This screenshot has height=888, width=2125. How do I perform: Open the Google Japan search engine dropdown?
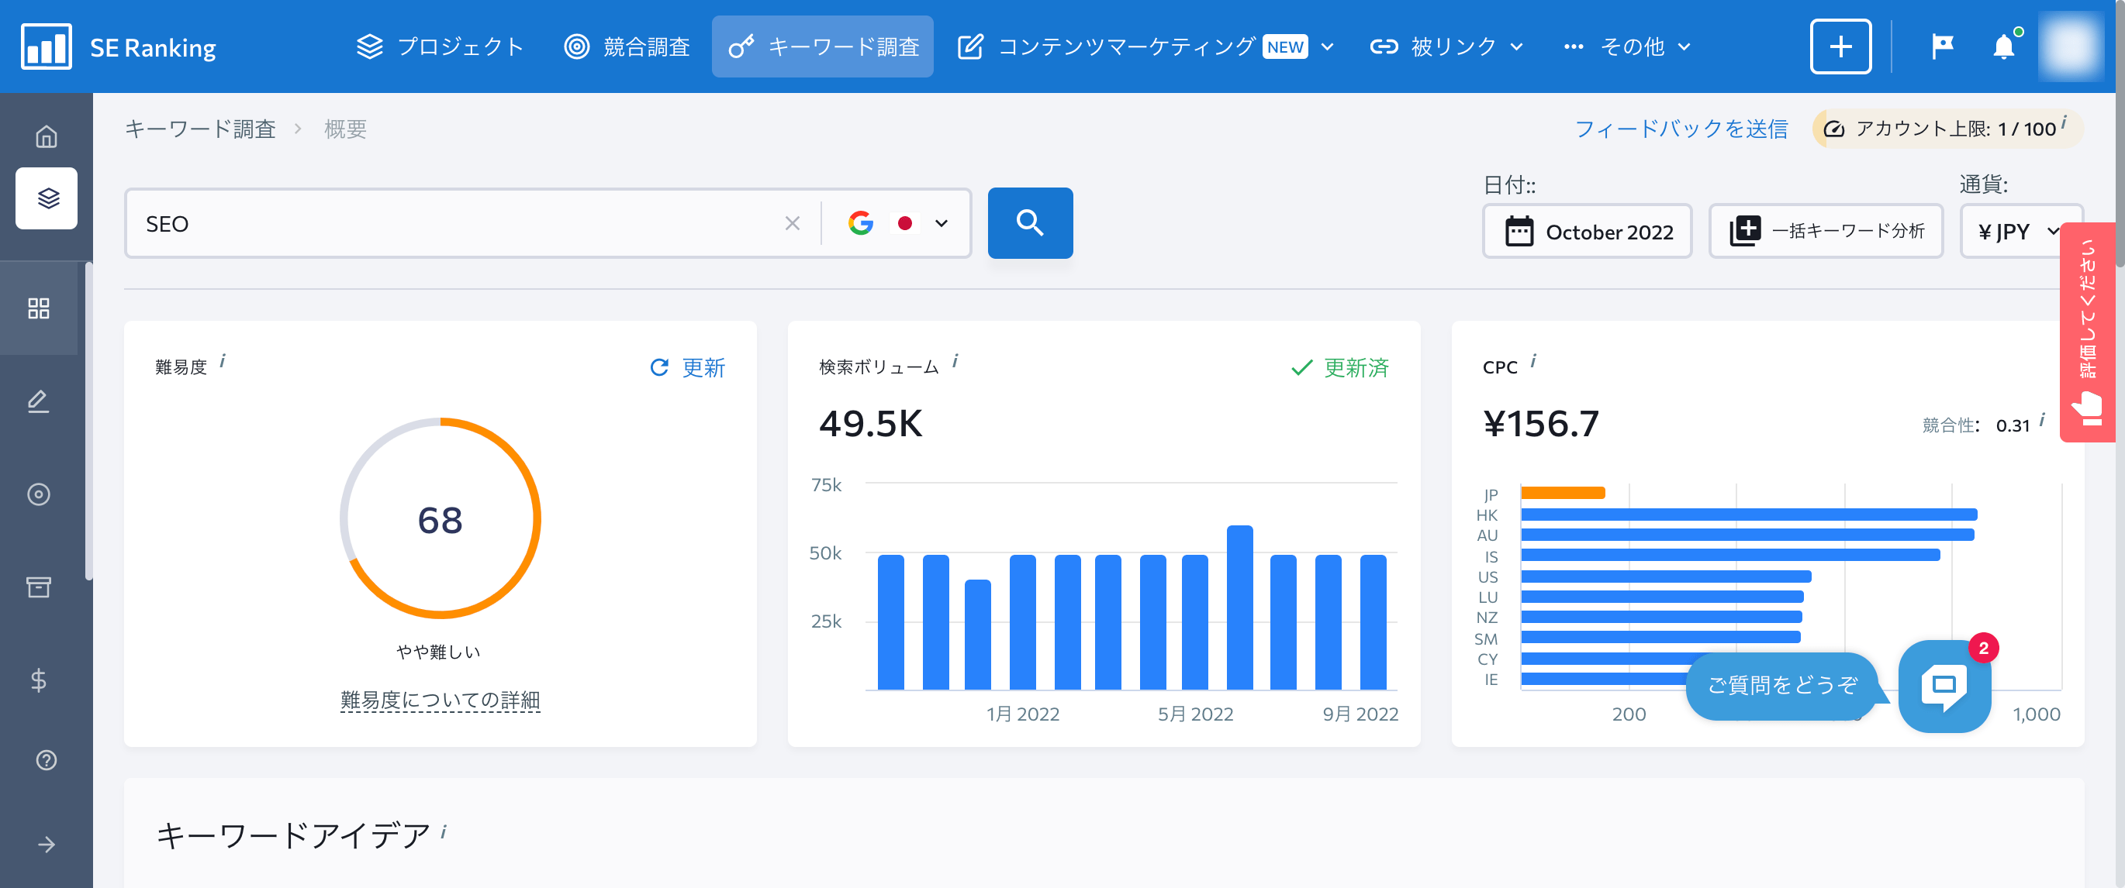[x=897, y=223]
